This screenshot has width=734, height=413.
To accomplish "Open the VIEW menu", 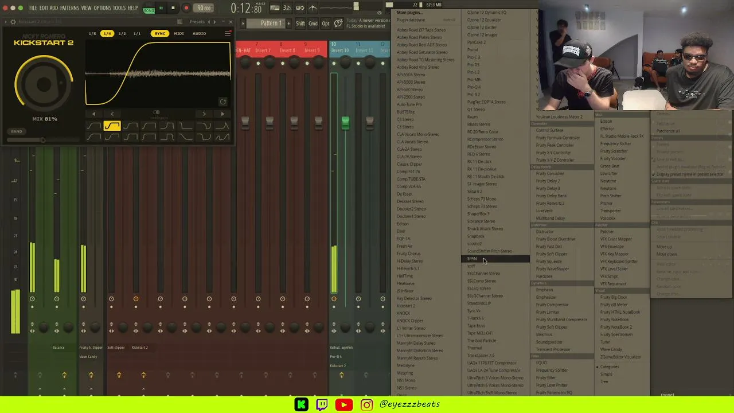I will pyautogui.click(x=86, y=8).
